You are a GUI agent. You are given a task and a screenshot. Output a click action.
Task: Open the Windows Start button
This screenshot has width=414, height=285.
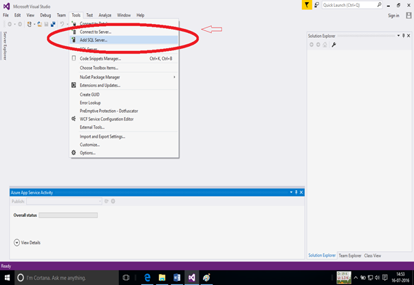click(x=7, y=277)
